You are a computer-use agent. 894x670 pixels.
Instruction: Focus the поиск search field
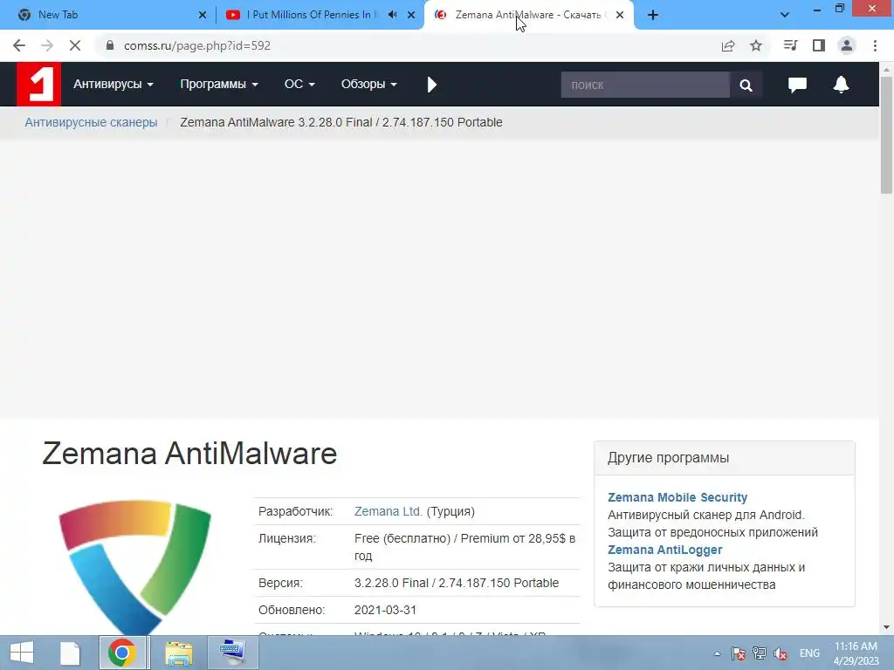click(x=645, y=85)
